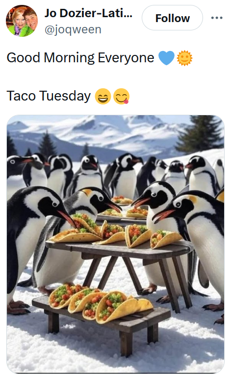Open Jo Dozier-Lati's profile avatar

pos(22,21)
